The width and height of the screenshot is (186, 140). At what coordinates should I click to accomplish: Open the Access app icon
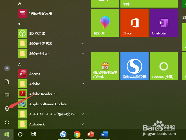tap(23, 74)
